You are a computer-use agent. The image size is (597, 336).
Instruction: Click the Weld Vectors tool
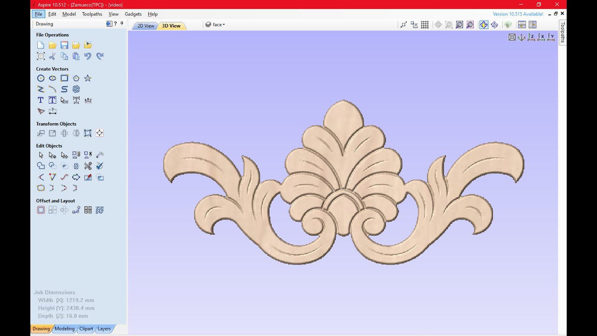click(41, 166)
